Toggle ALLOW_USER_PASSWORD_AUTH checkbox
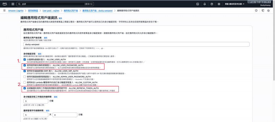The width and height of the screenshot is (275, 122). point(24,65)
